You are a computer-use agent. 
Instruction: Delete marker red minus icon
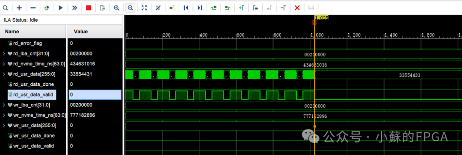pos(283,8)
